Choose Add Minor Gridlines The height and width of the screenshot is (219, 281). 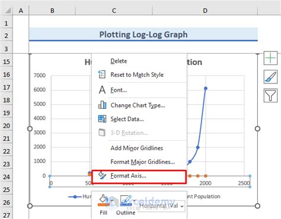coord(137,148)
